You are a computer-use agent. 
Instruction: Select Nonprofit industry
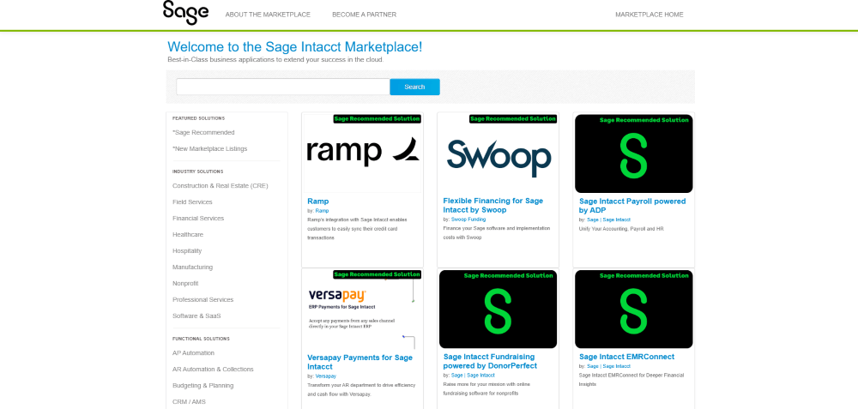coord(185,283)
